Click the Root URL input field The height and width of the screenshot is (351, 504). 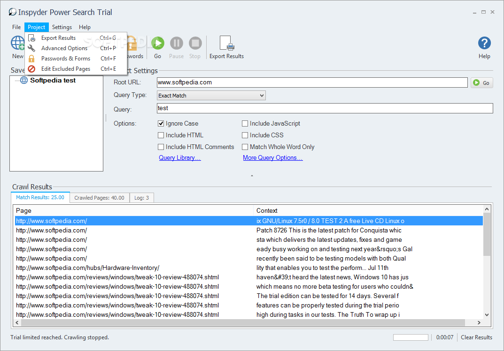312,82
